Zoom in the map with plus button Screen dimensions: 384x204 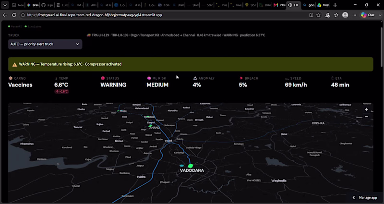366,109
